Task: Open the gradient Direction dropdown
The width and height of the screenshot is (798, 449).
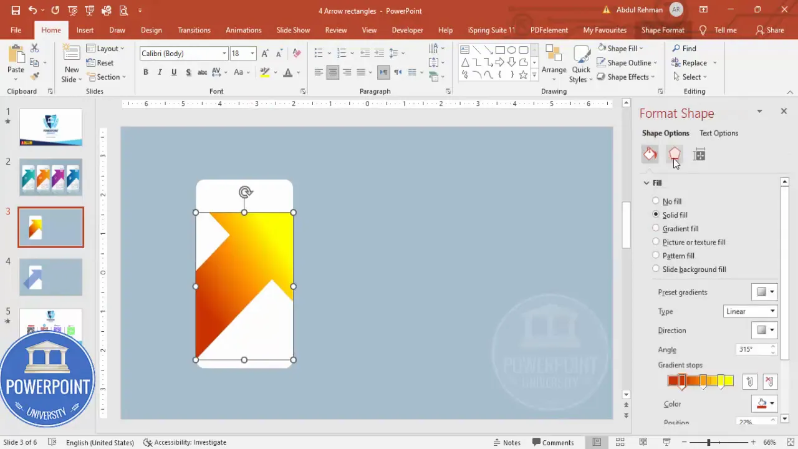Action: pos(764,330)
